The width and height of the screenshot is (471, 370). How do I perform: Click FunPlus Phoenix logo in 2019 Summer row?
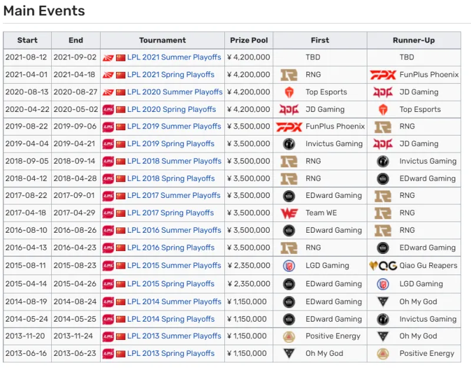point(288,127)
